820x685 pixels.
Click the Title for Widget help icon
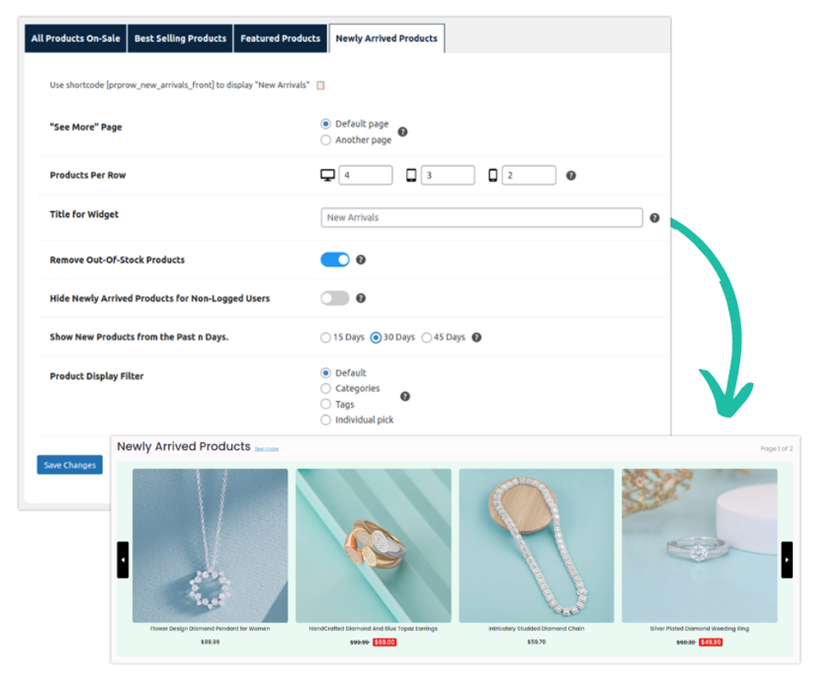(654, 218)
